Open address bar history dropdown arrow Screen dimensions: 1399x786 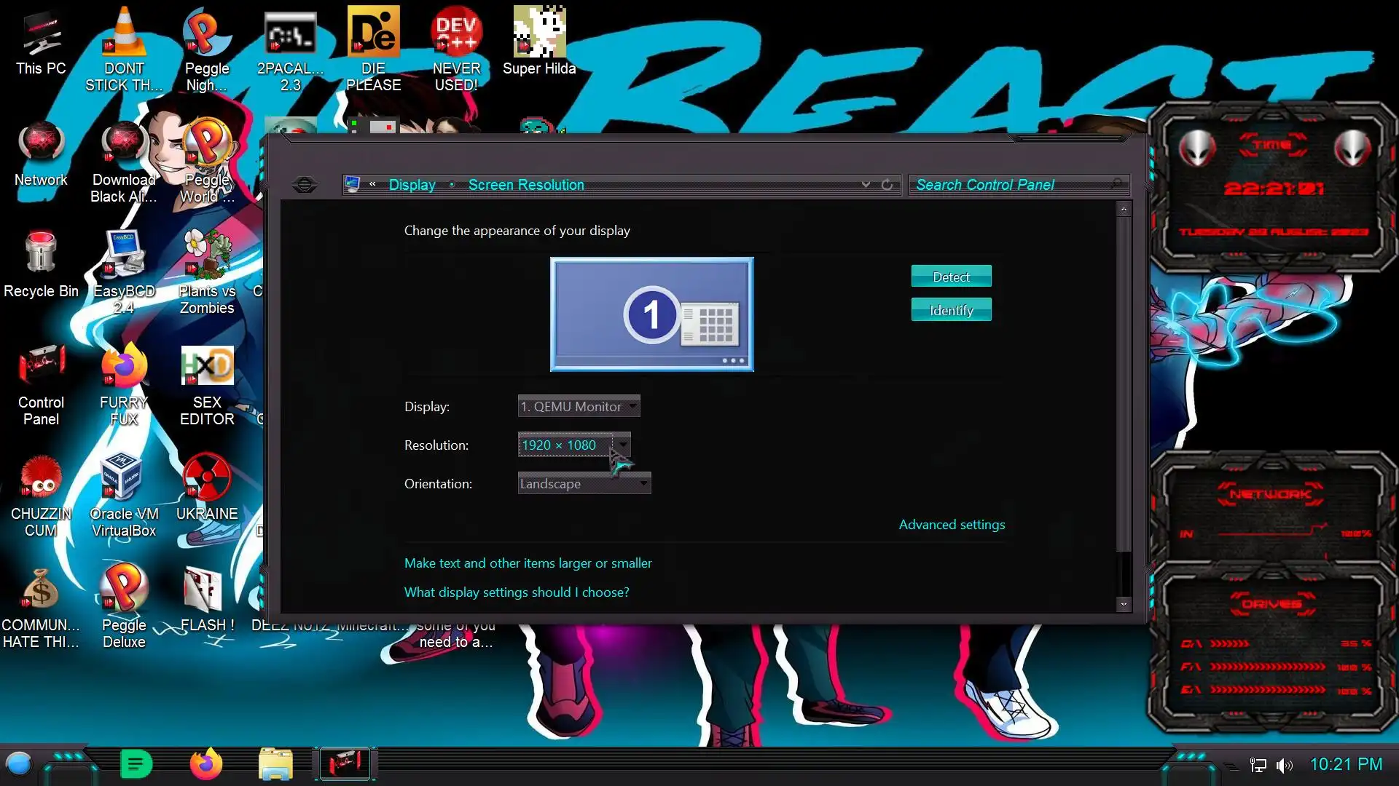pyautogui.click(x=866, y=185)
